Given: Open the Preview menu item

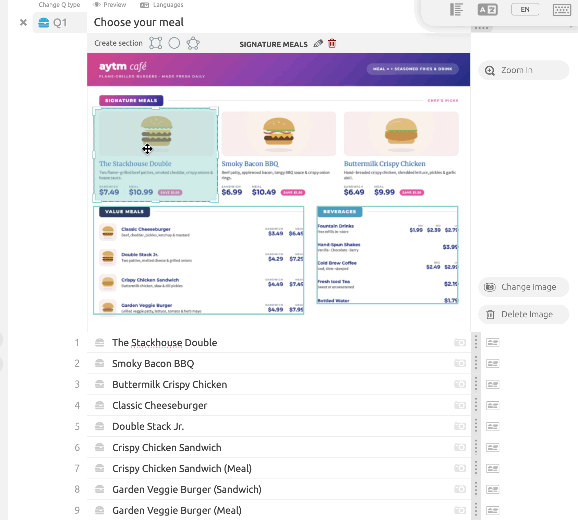Looking at the screenshot, I should tap(109, 5).
